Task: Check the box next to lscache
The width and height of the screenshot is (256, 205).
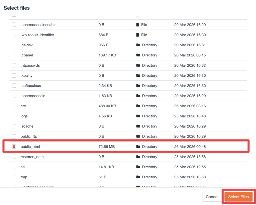Action: 14,126
